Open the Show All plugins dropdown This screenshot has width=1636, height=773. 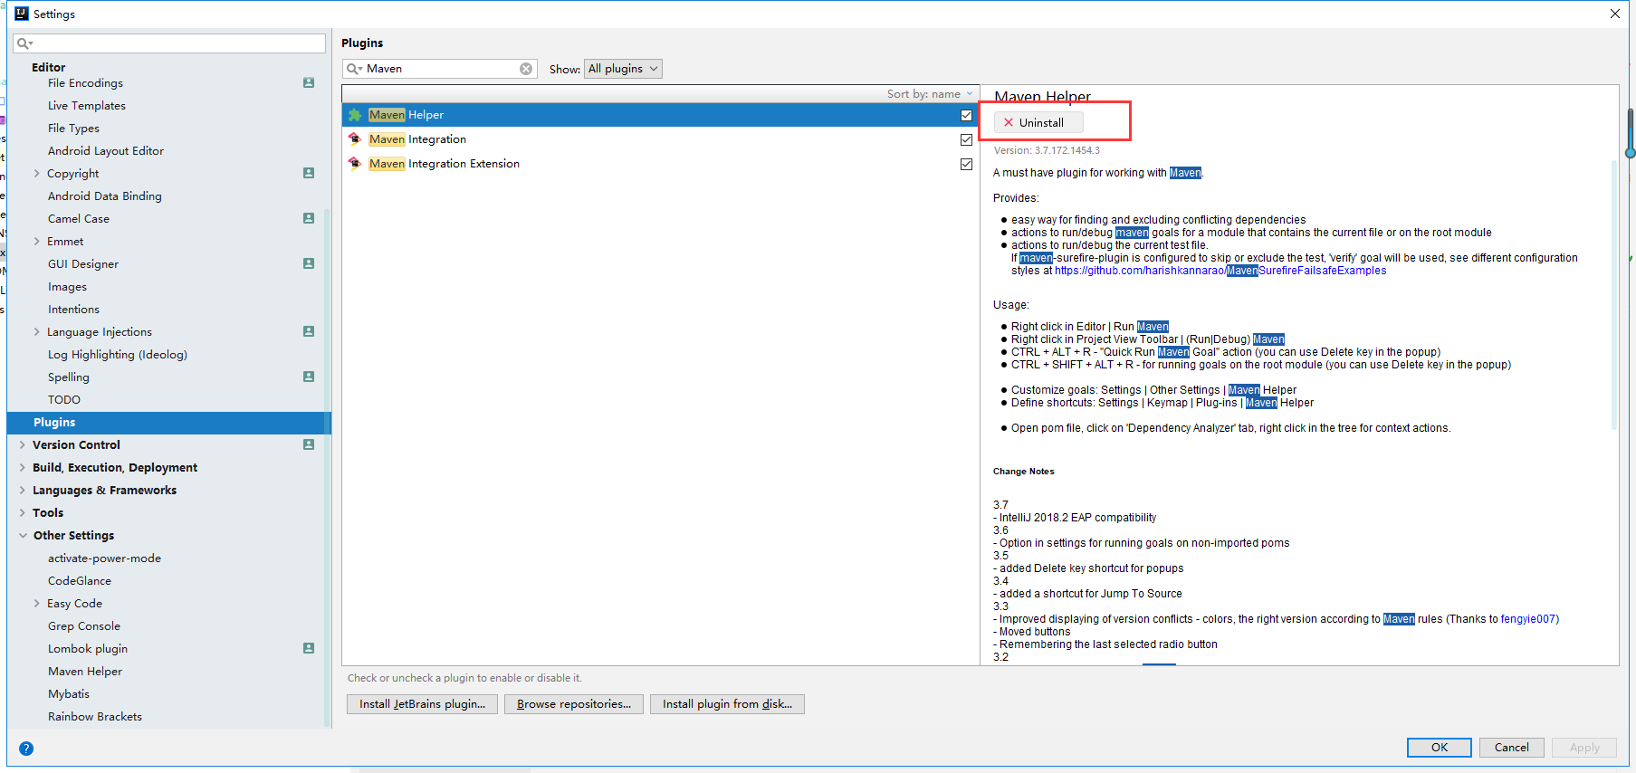point(623,69)
